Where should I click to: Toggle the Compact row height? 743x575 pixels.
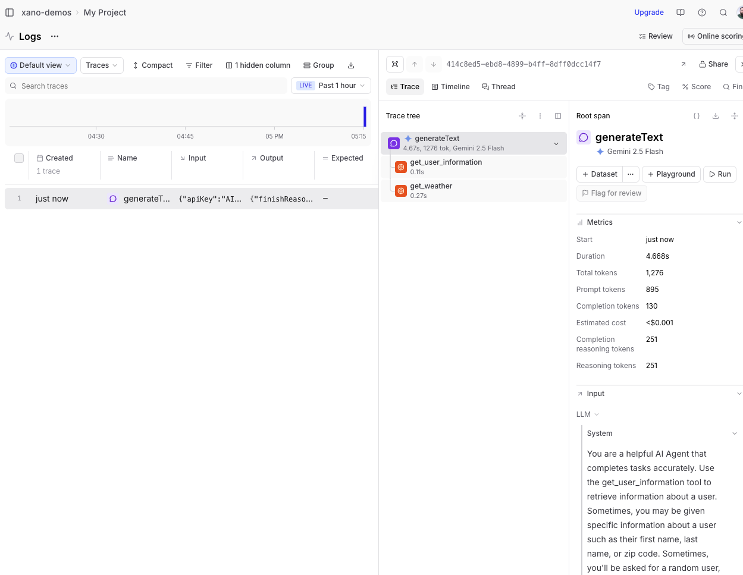(x=153, y=65)
